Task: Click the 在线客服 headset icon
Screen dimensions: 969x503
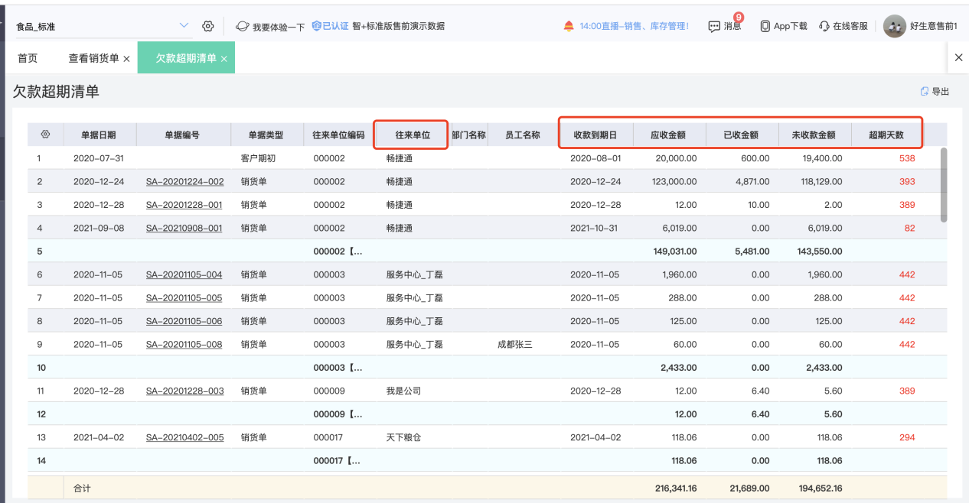Action: click(x=824, y=26)
